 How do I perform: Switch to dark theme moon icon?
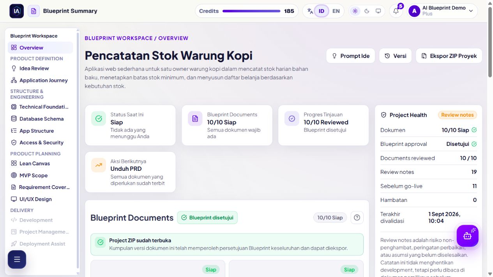367,11
